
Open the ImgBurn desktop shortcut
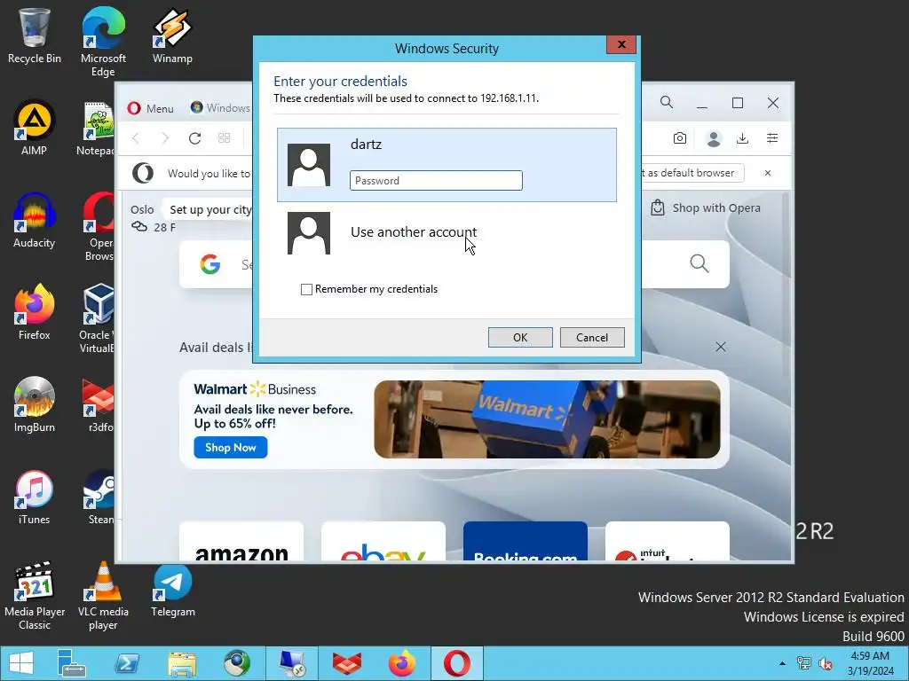click(x=35, y=404)
